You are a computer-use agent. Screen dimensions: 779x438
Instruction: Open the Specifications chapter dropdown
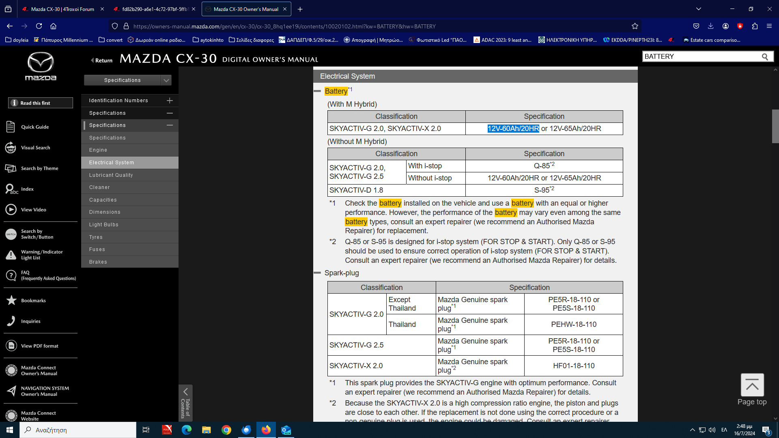click(x=128, y=80)
